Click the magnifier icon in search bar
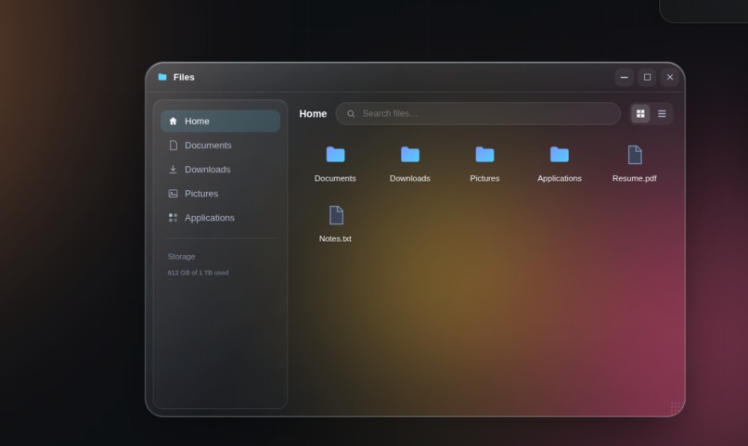 pyautogui.click(x=351, y=114)
